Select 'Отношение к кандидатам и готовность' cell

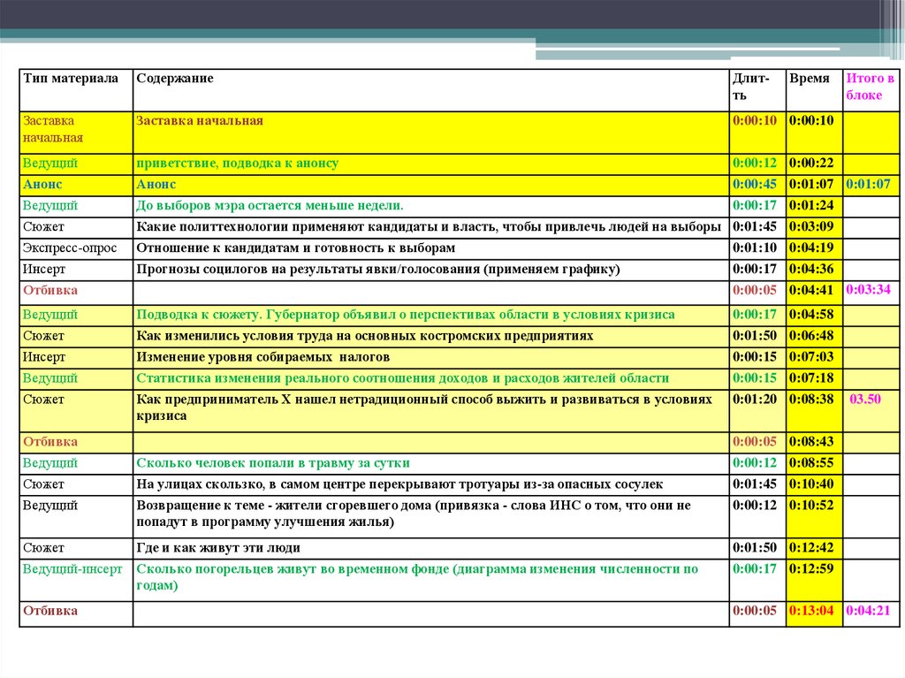(x=296, y=248)
